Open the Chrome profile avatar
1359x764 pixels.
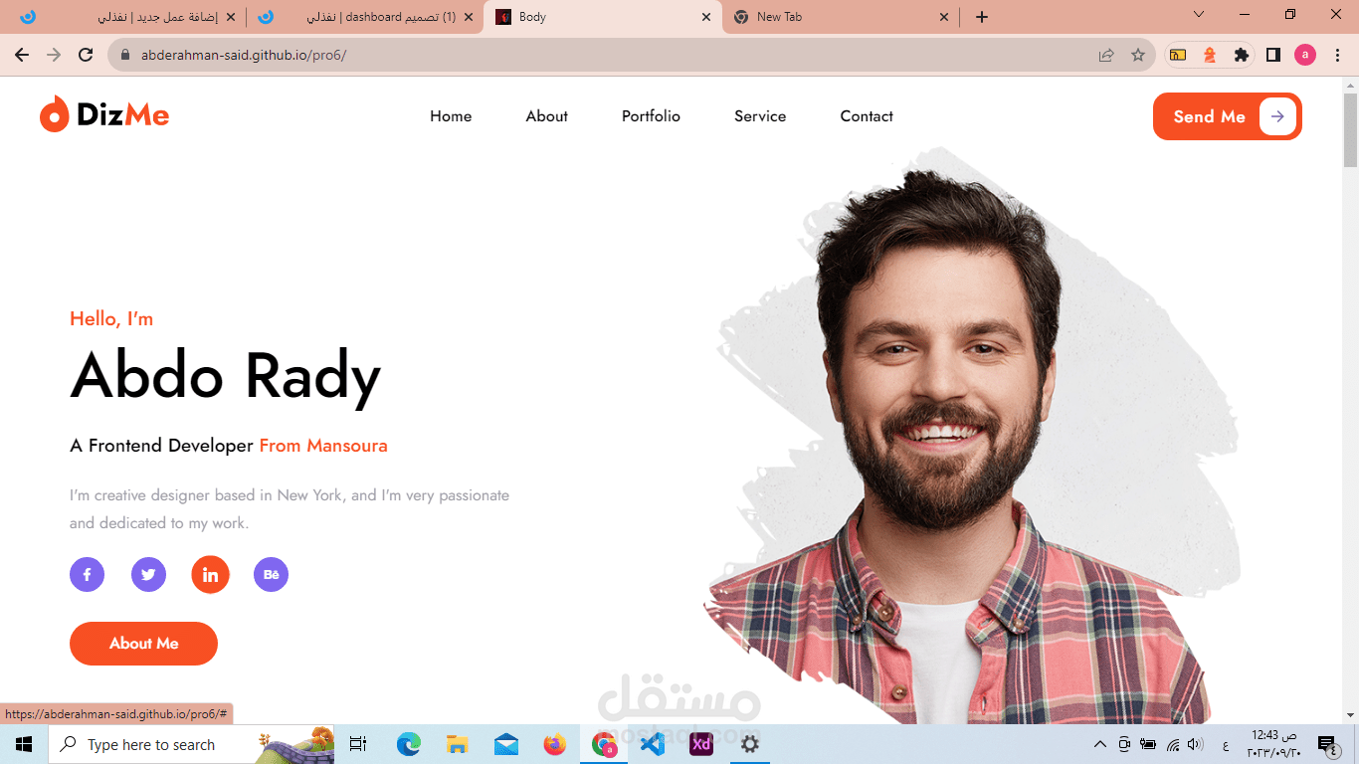coord(1305,55)
